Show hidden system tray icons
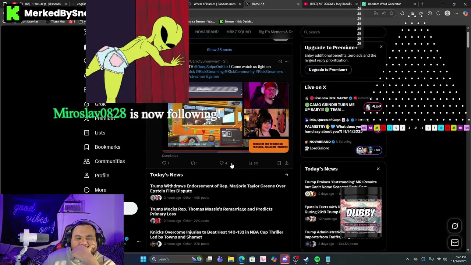The height and width of the screenshot is (265, 471). click(x=407, y=259)
